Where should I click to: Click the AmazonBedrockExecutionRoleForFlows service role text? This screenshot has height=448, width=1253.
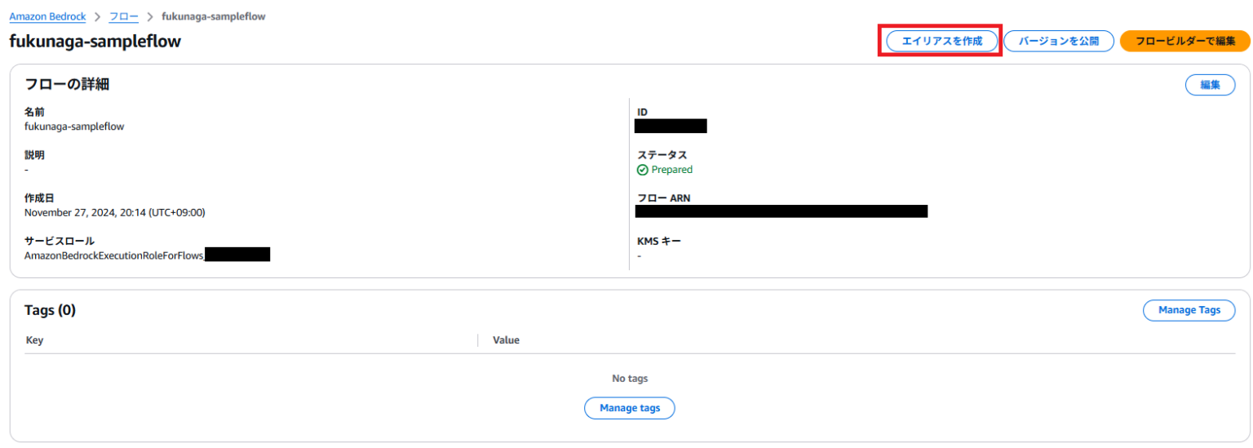114,255
